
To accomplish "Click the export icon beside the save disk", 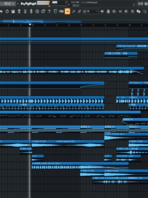I will tap(19, 11).
